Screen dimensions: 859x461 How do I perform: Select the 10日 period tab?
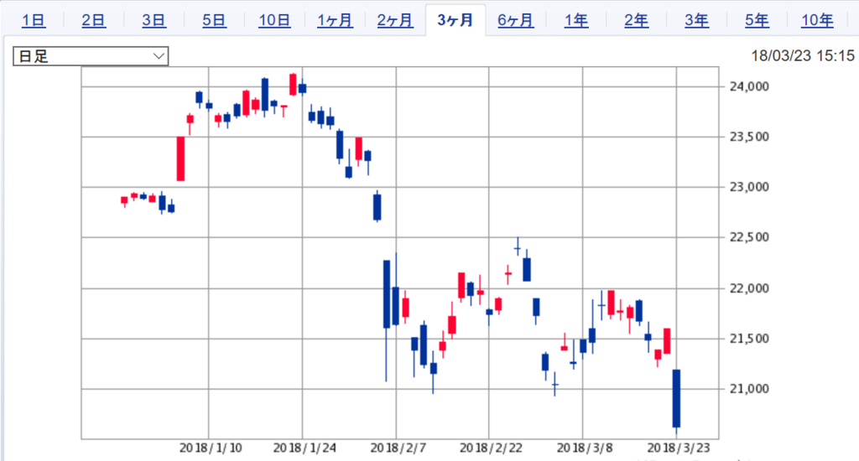[274, 21]
